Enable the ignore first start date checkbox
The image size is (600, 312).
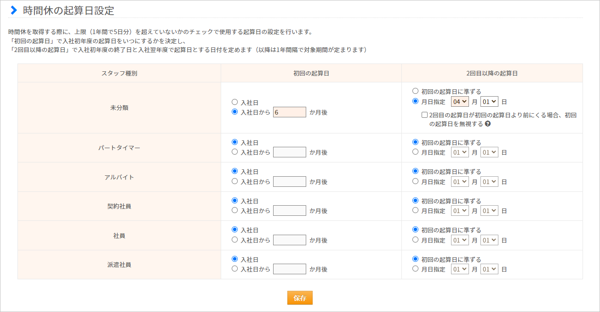point(424,115)
